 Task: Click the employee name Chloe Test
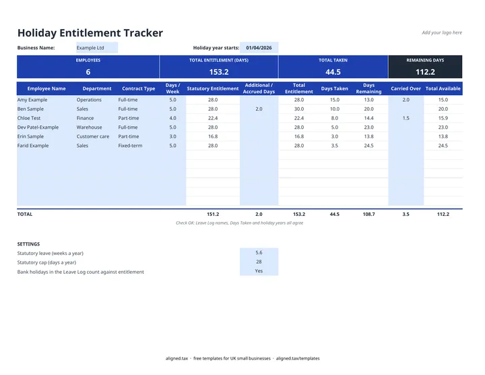point(29,118)
